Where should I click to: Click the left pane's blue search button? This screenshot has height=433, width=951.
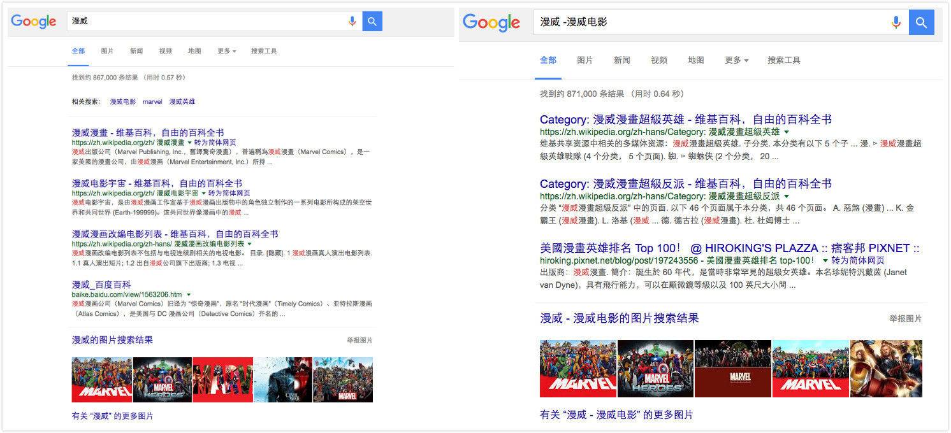372,21
